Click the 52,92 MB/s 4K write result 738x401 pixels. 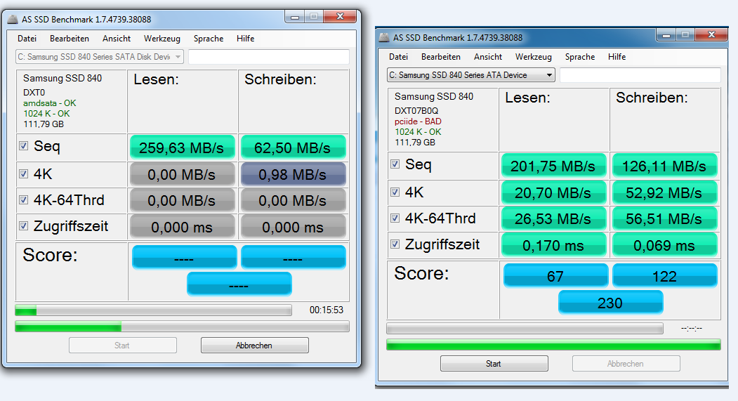[664, 192]
